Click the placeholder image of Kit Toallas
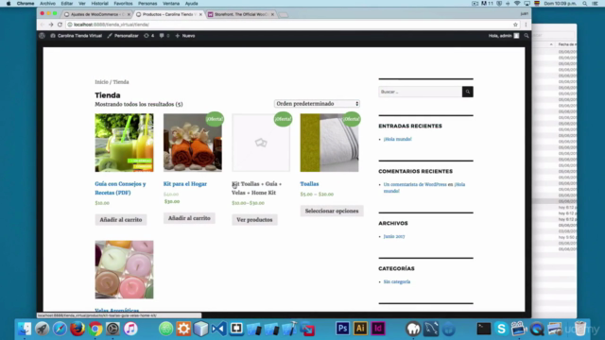The width and height of the screenshot is (605, 340). pos(261,143)
